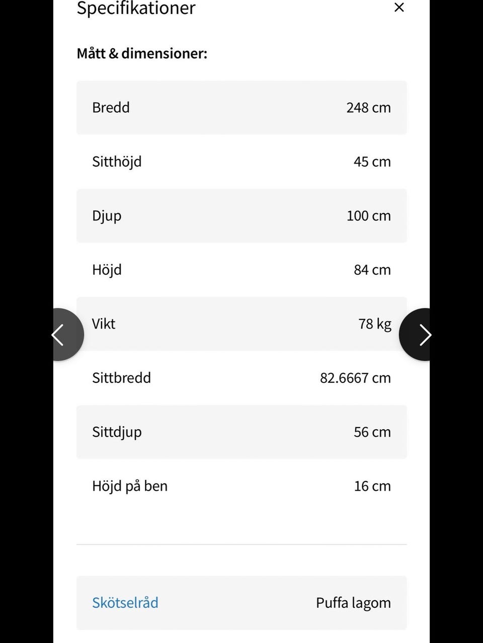Select the Bredd specification row
Screen dimensions: 483x643
pyautogui.click(x=242, y=108)
